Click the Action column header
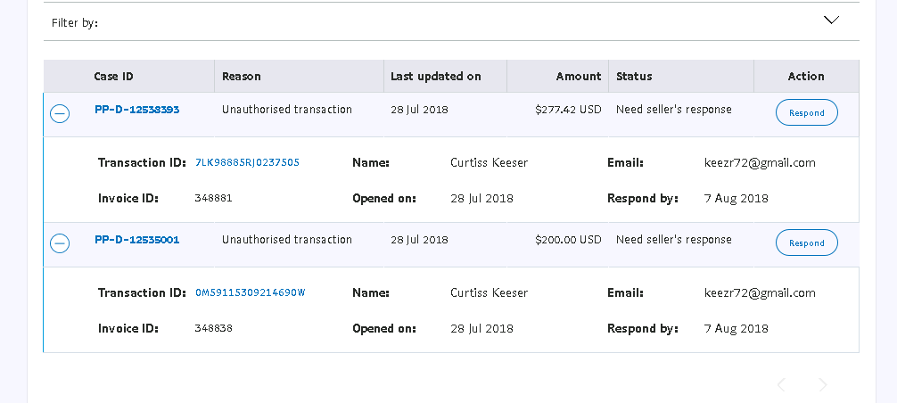Image resolution: width=897 pixels, height=403 pixels. (806, 77)
